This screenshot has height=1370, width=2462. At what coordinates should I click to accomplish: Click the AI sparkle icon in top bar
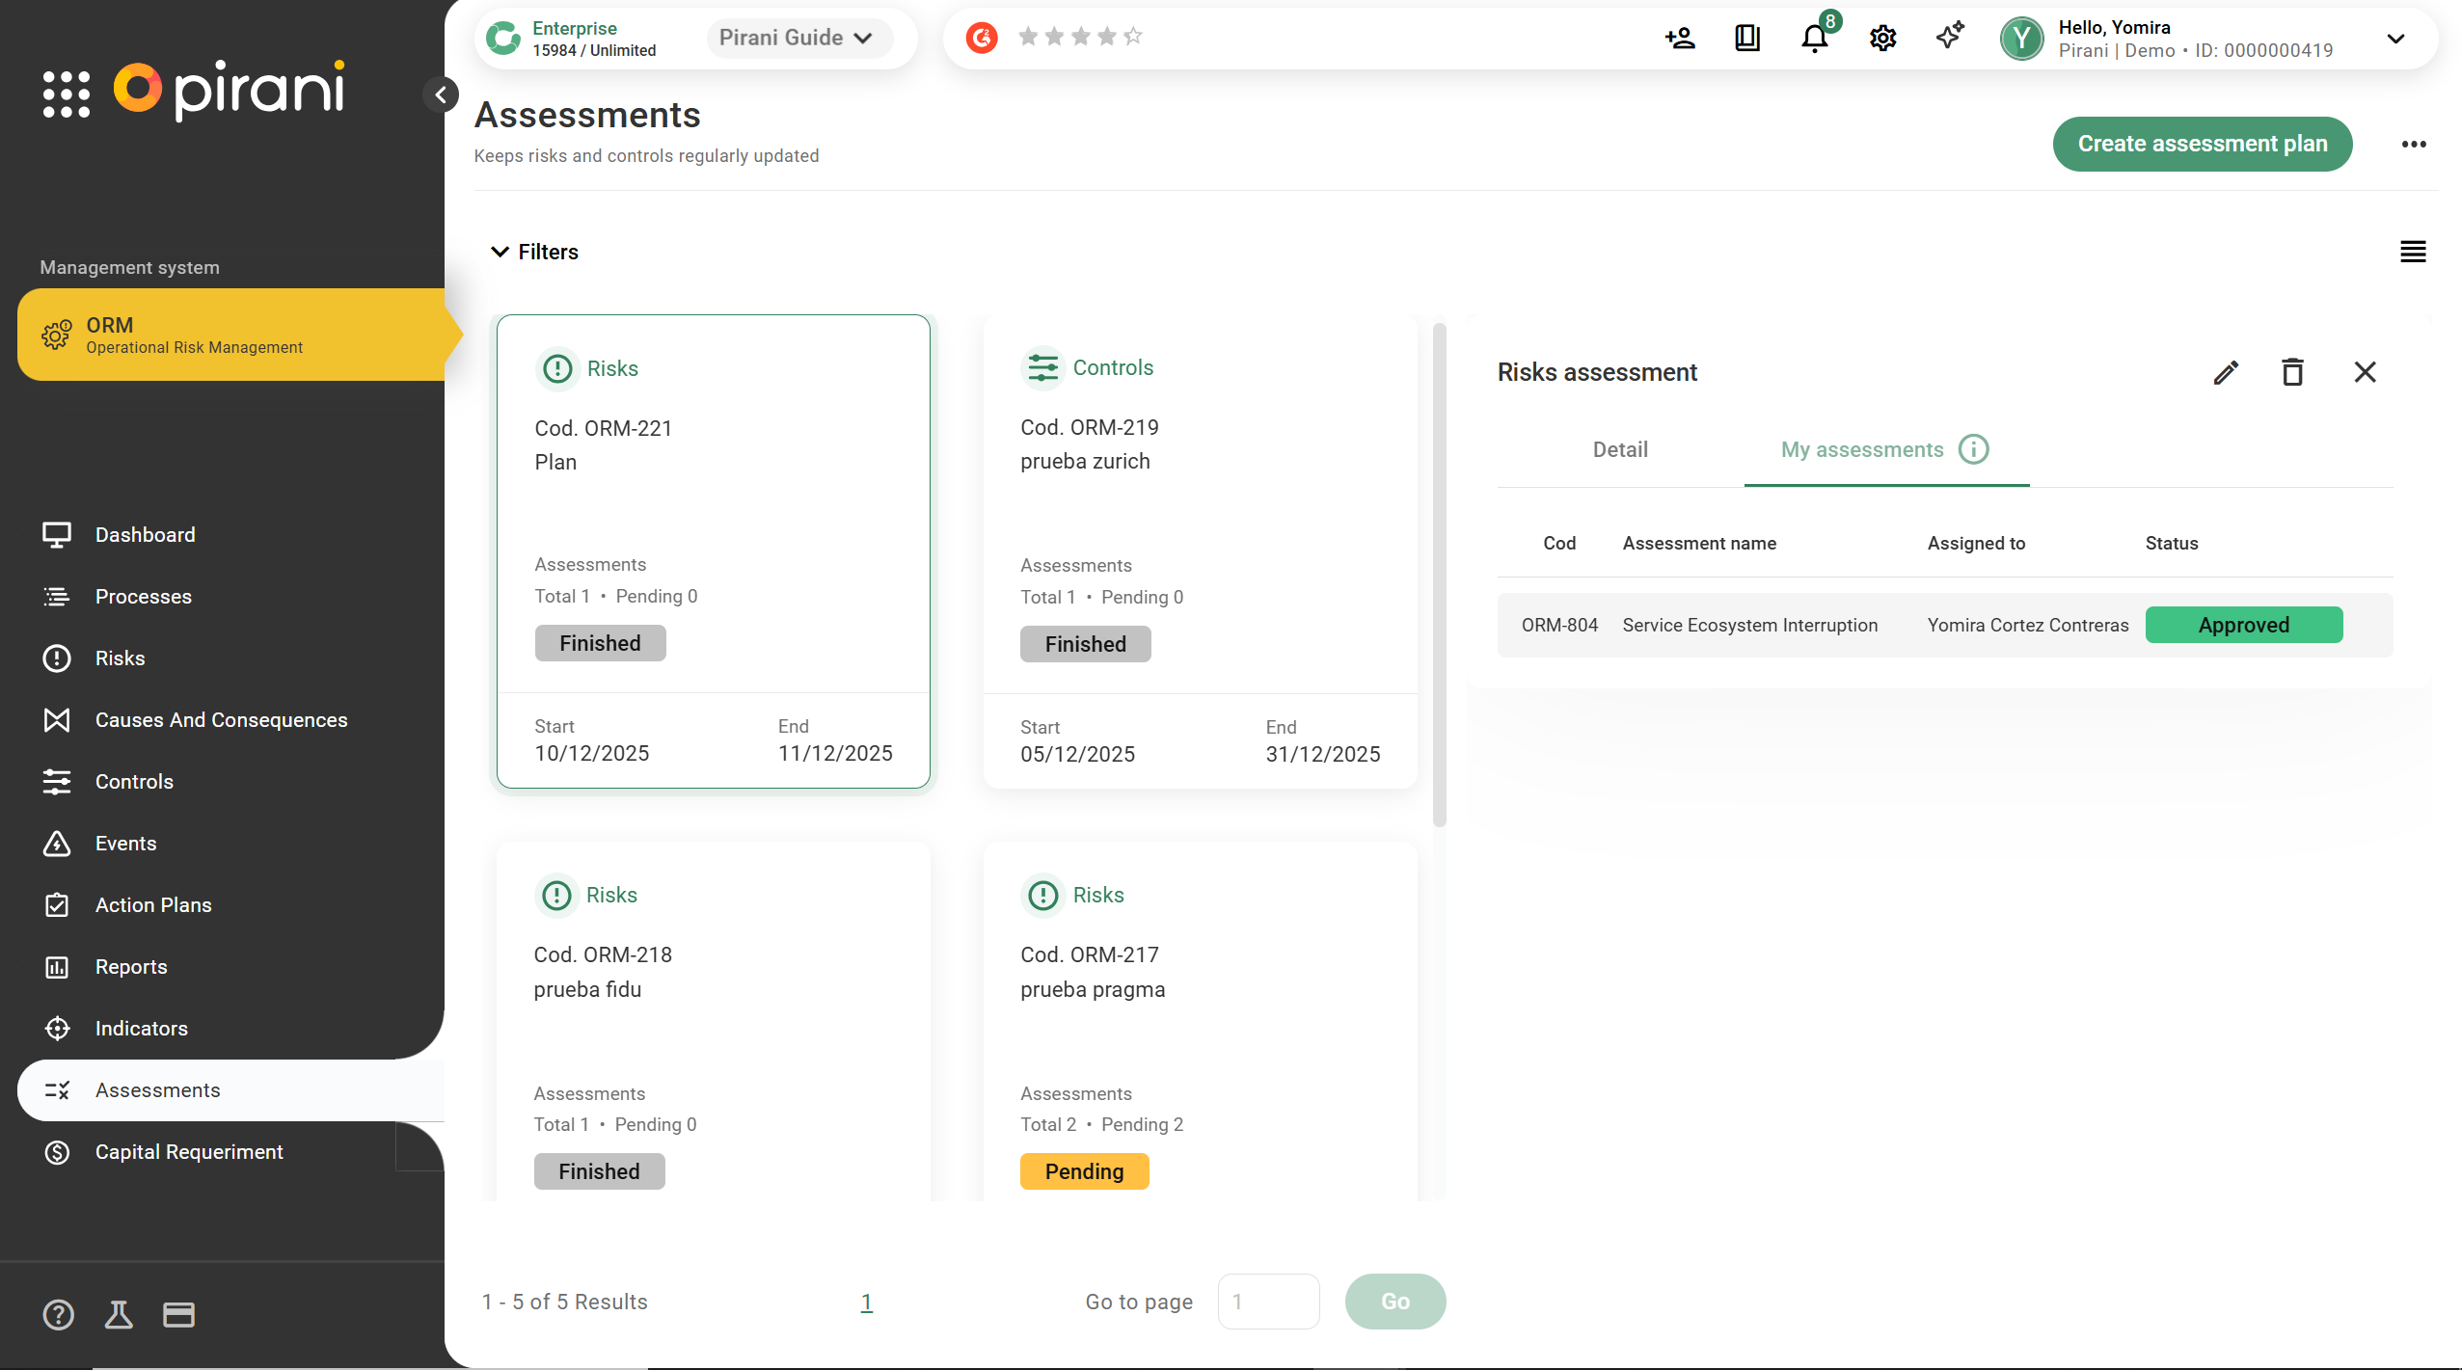[x=1949, y=37]
